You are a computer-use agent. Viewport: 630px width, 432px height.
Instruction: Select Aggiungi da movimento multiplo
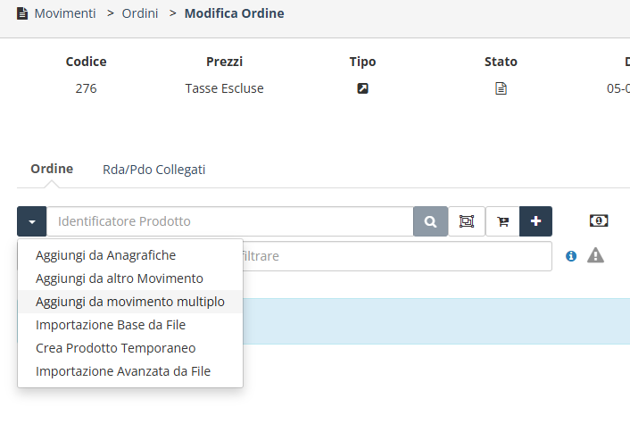point(130,302)
